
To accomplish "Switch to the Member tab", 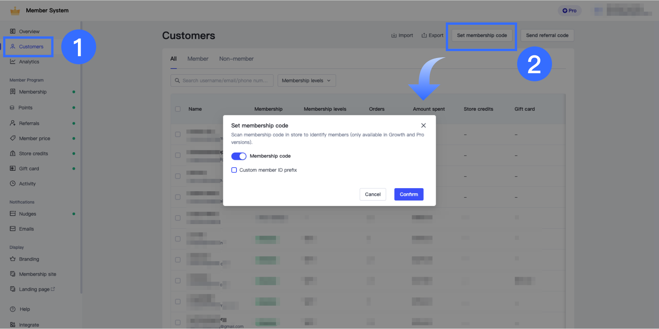I will pyautogui.click(x=198, y=59).
